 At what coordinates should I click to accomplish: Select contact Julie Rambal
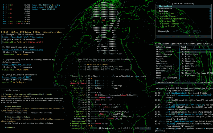point(168,16)
